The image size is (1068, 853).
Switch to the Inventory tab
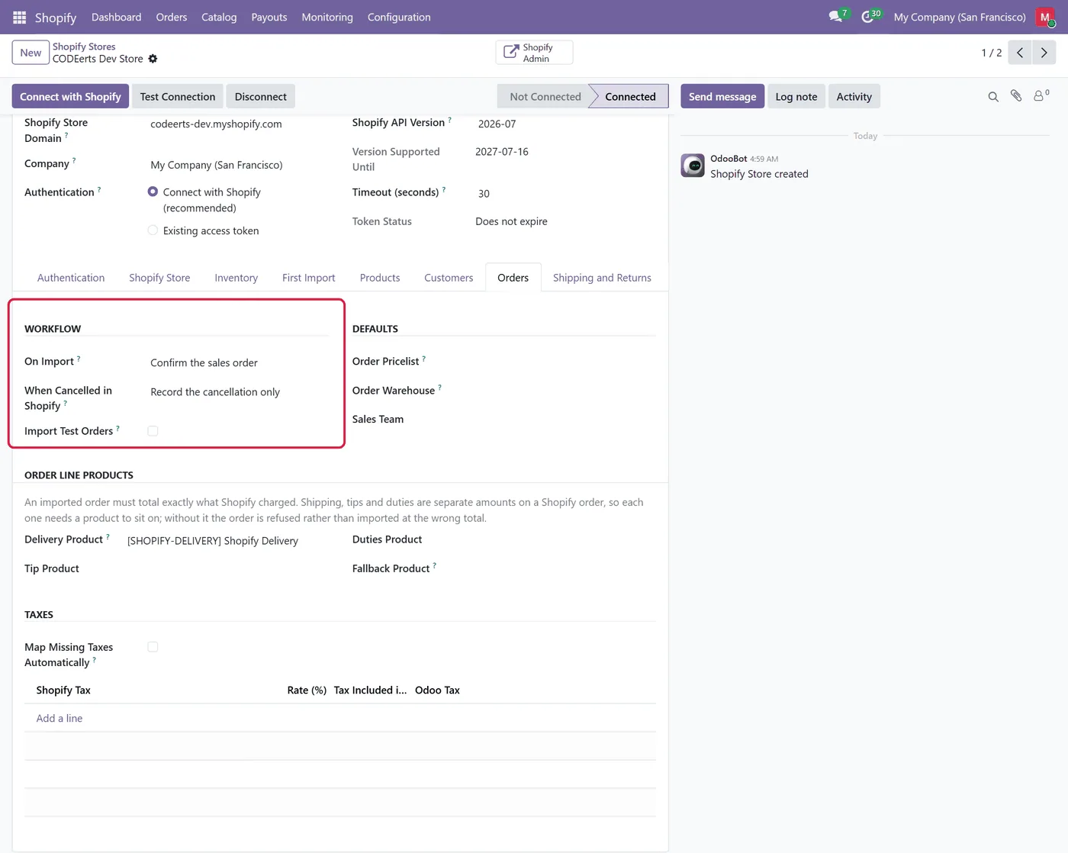(236, 278)
